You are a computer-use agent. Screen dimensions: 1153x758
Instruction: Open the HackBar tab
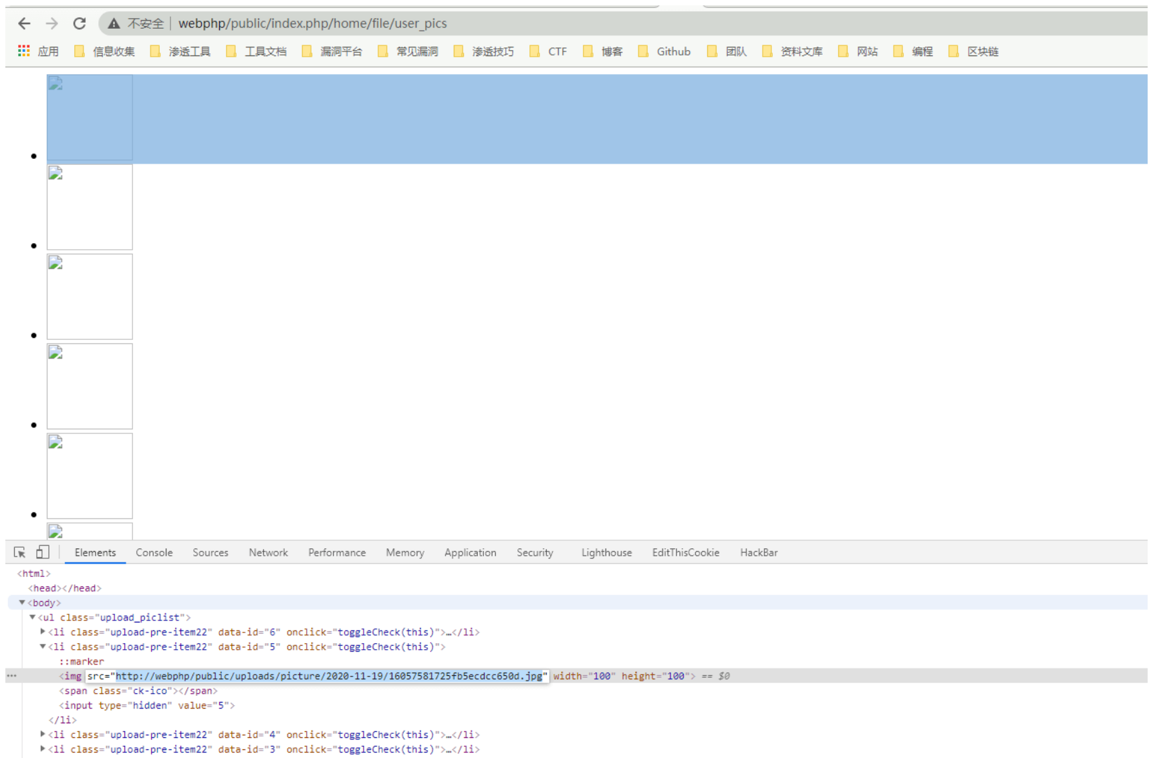tap(759, 552)
